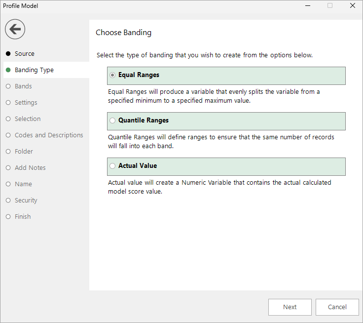Click the Quantile Ranges description text

tap(221, 141)
